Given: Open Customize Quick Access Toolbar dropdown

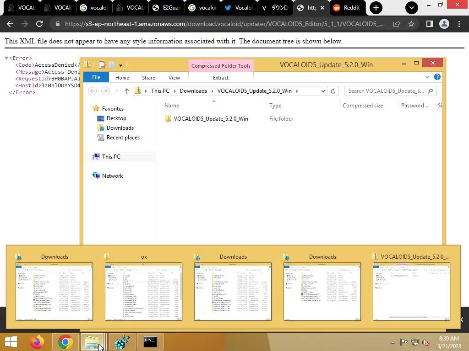Looking at the screenshot, I should click(120, 65).
